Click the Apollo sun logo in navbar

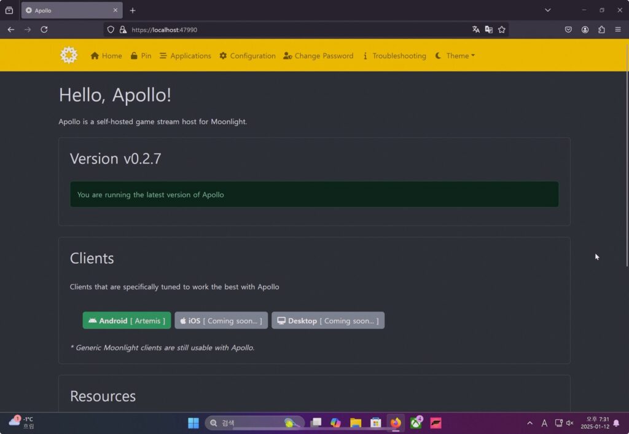coord(69,55)
